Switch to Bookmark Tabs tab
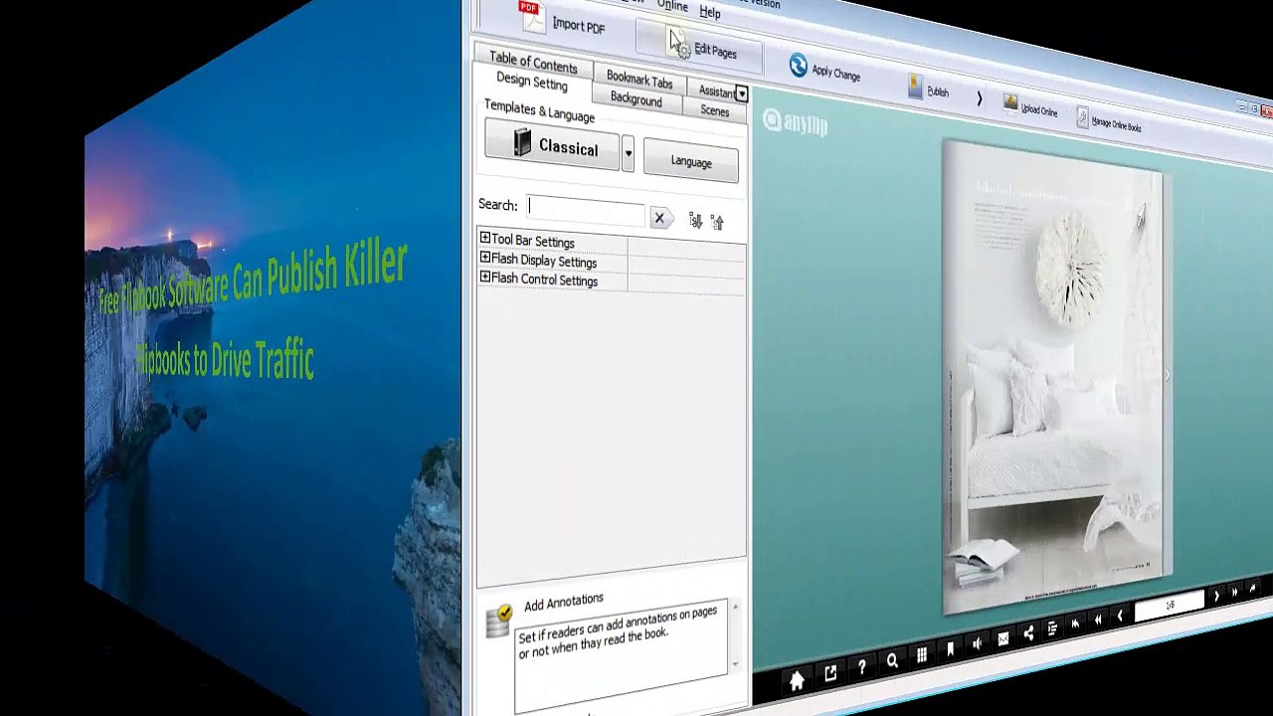1273x716 pixels. 639,79
